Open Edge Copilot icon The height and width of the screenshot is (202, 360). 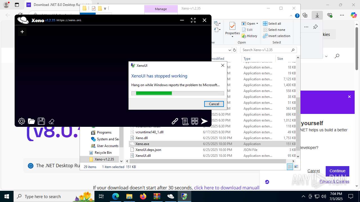coord(354,15)
